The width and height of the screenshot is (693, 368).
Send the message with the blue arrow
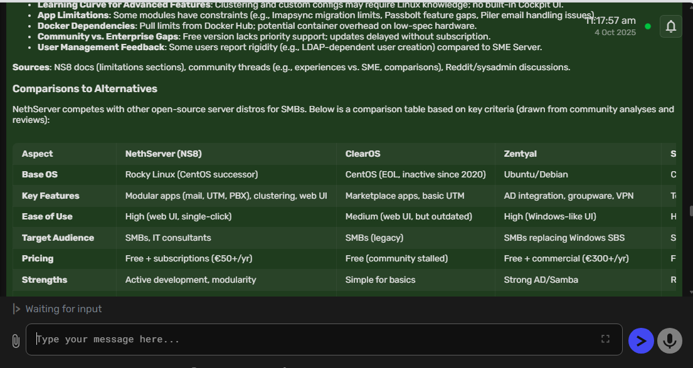[x=641, y=340]
